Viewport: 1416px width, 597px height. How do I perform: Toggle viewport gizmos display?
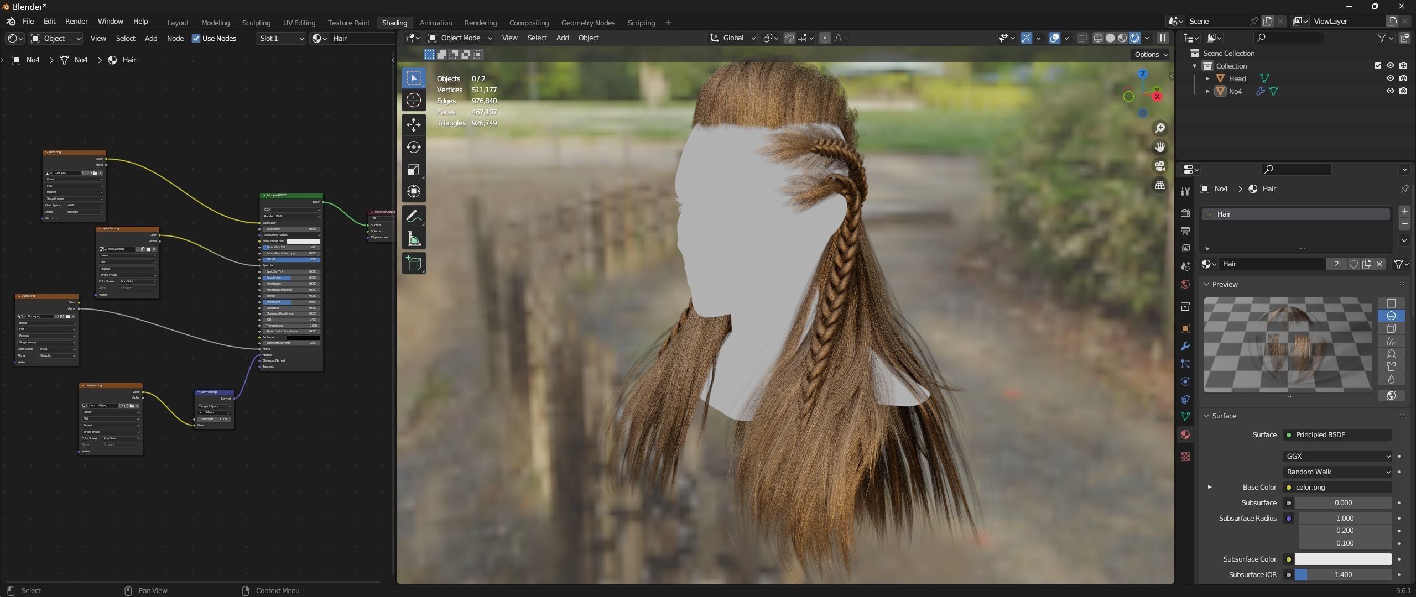[x=1026, y=38]
